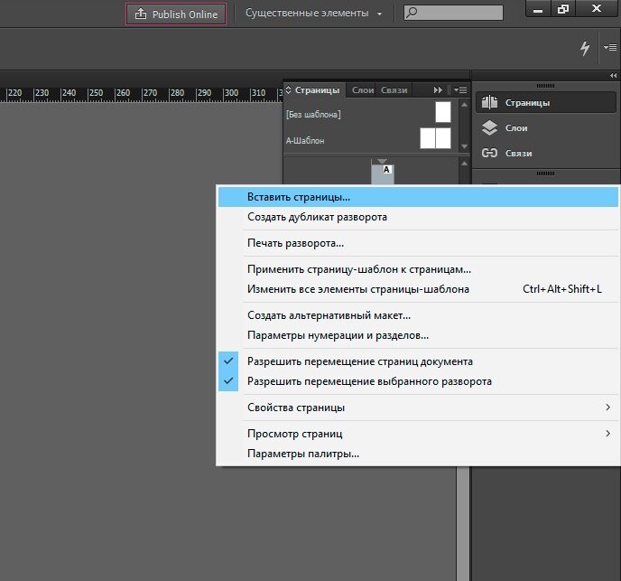This screenshot has height=581, width=621.
Task: Open Параметры нумерации и разделов...
Action: (418, 335)
